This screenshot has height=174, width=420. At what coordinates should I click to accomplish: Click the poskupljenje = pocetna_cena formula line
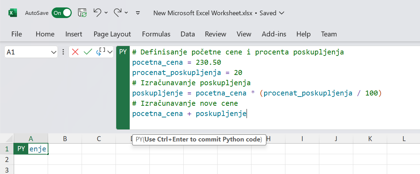point(257,93)
